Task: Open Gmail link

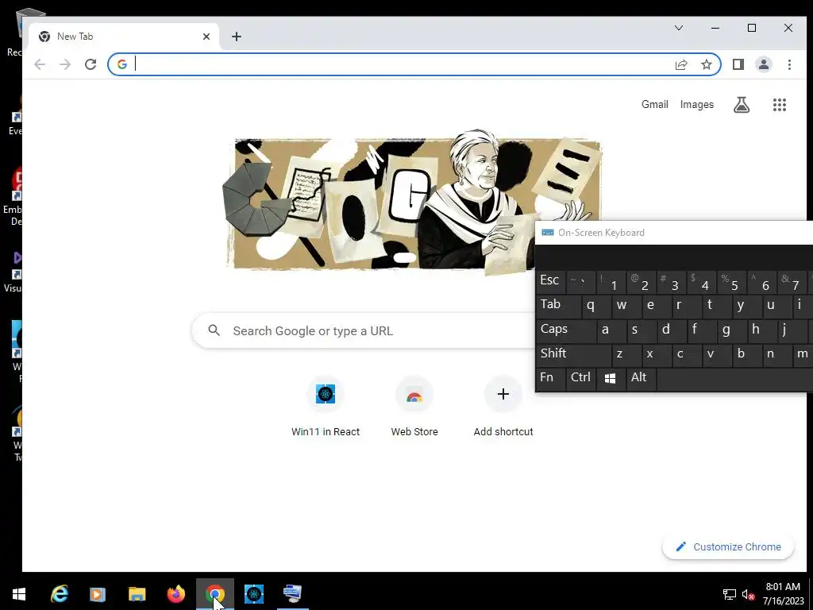Action: 655,104
